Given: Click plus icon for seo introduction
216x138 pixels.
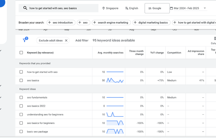Looking at the screenshot, I should click(50, 23).
